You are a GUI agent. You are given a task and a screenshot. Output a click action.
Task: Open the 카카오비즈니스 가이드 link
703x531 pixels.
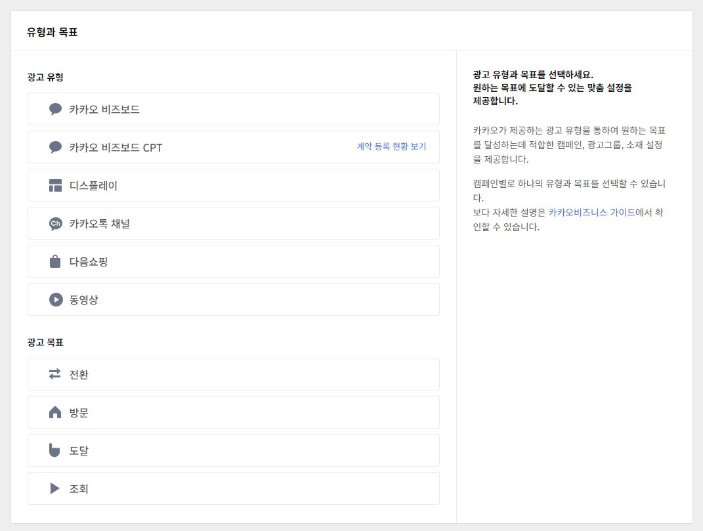591,212
